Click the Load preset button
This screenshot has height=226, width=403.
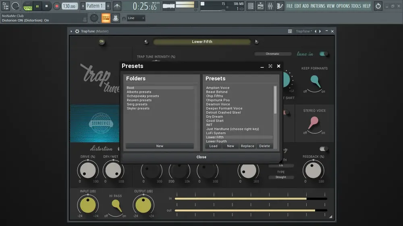point(213,146)
